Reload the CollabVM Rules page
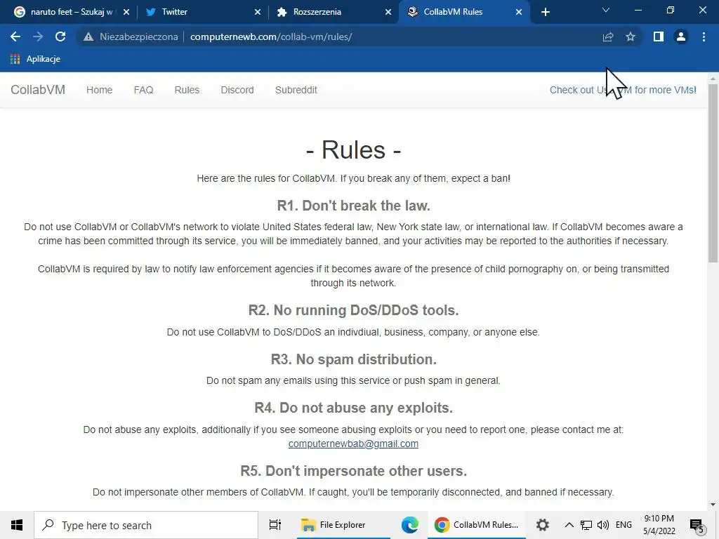 60,36
